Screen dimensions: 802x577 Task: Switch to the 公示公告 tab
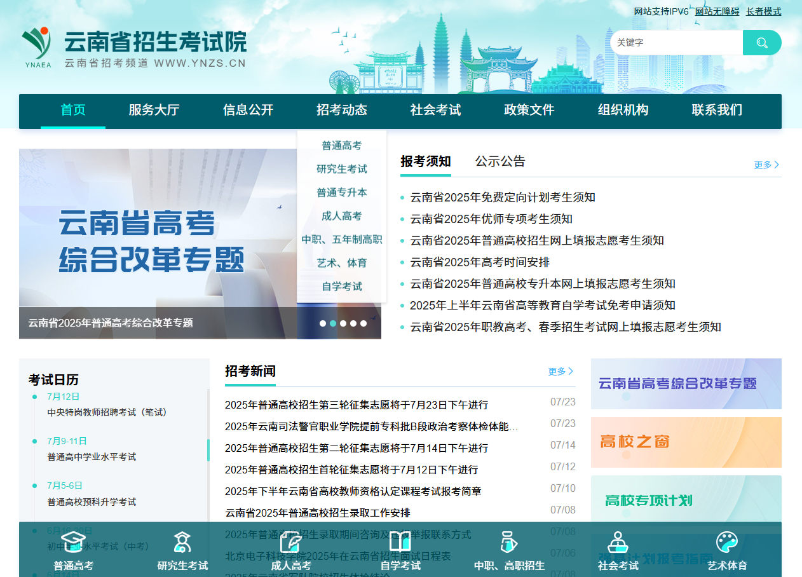click(x=500, y=161)
